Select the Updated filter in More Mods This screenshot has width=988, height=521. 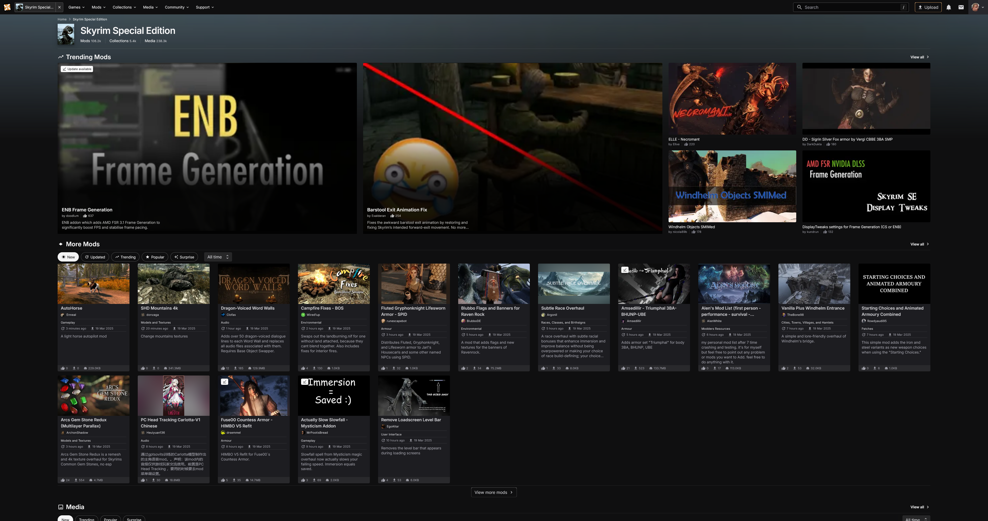[95, 257]
